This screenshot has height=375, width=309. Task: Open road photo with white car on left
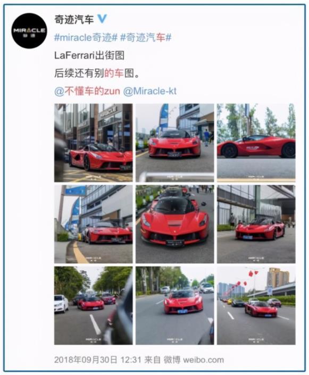pos(93,306)
